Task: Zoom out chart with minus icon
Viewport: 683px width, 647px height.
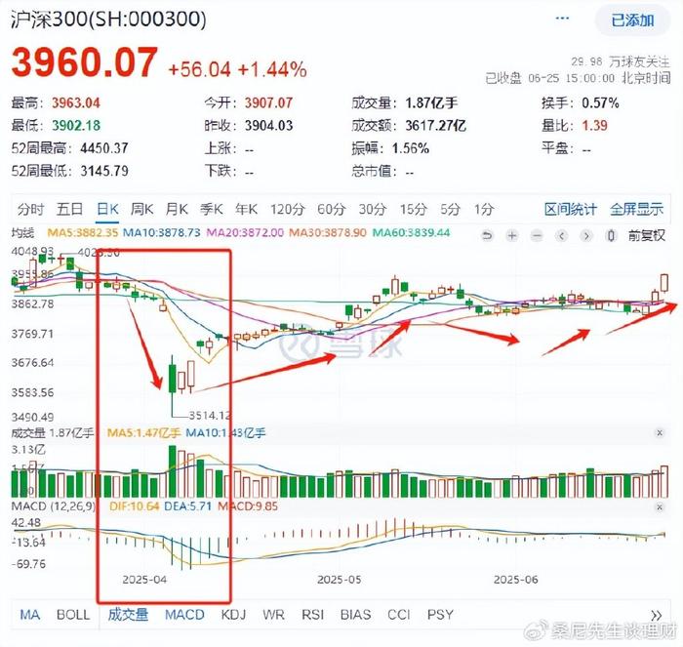Action: point(537,236)
